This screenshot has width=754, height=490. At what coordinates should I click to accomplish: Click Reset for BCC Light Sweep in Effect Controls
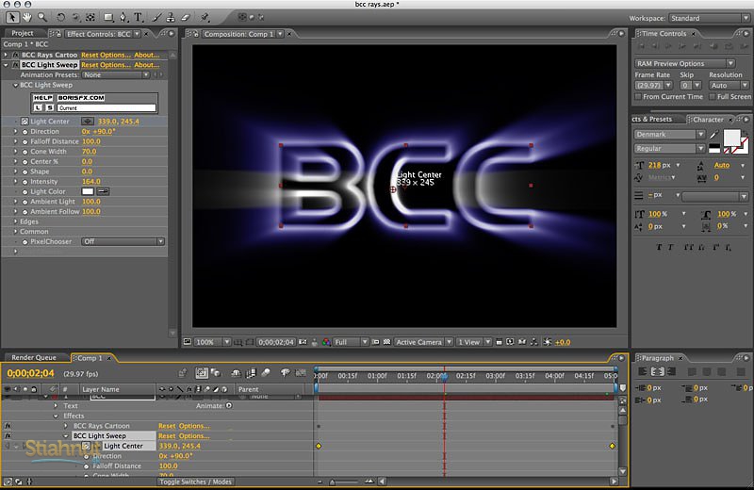[90, 65]
